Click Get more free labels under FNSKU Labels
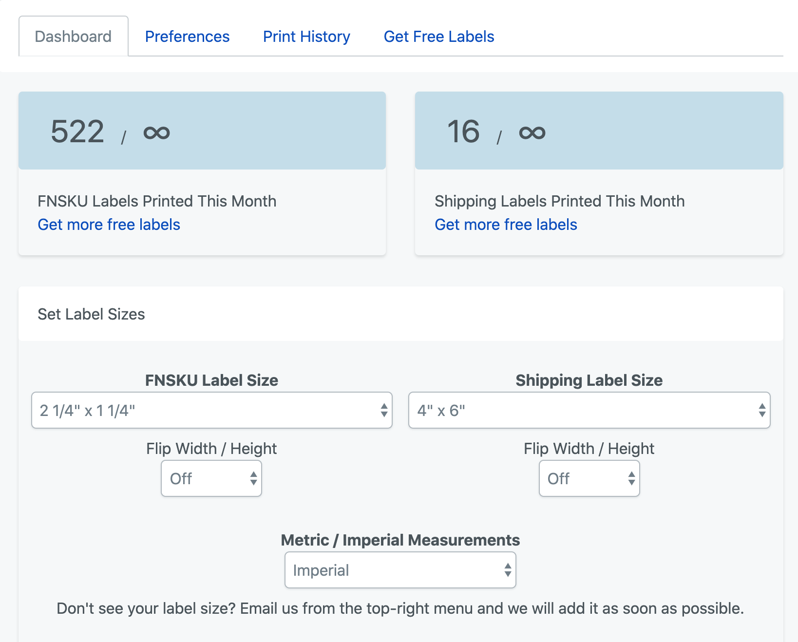This screenshot has height=642, width=798. pos(109,225)
